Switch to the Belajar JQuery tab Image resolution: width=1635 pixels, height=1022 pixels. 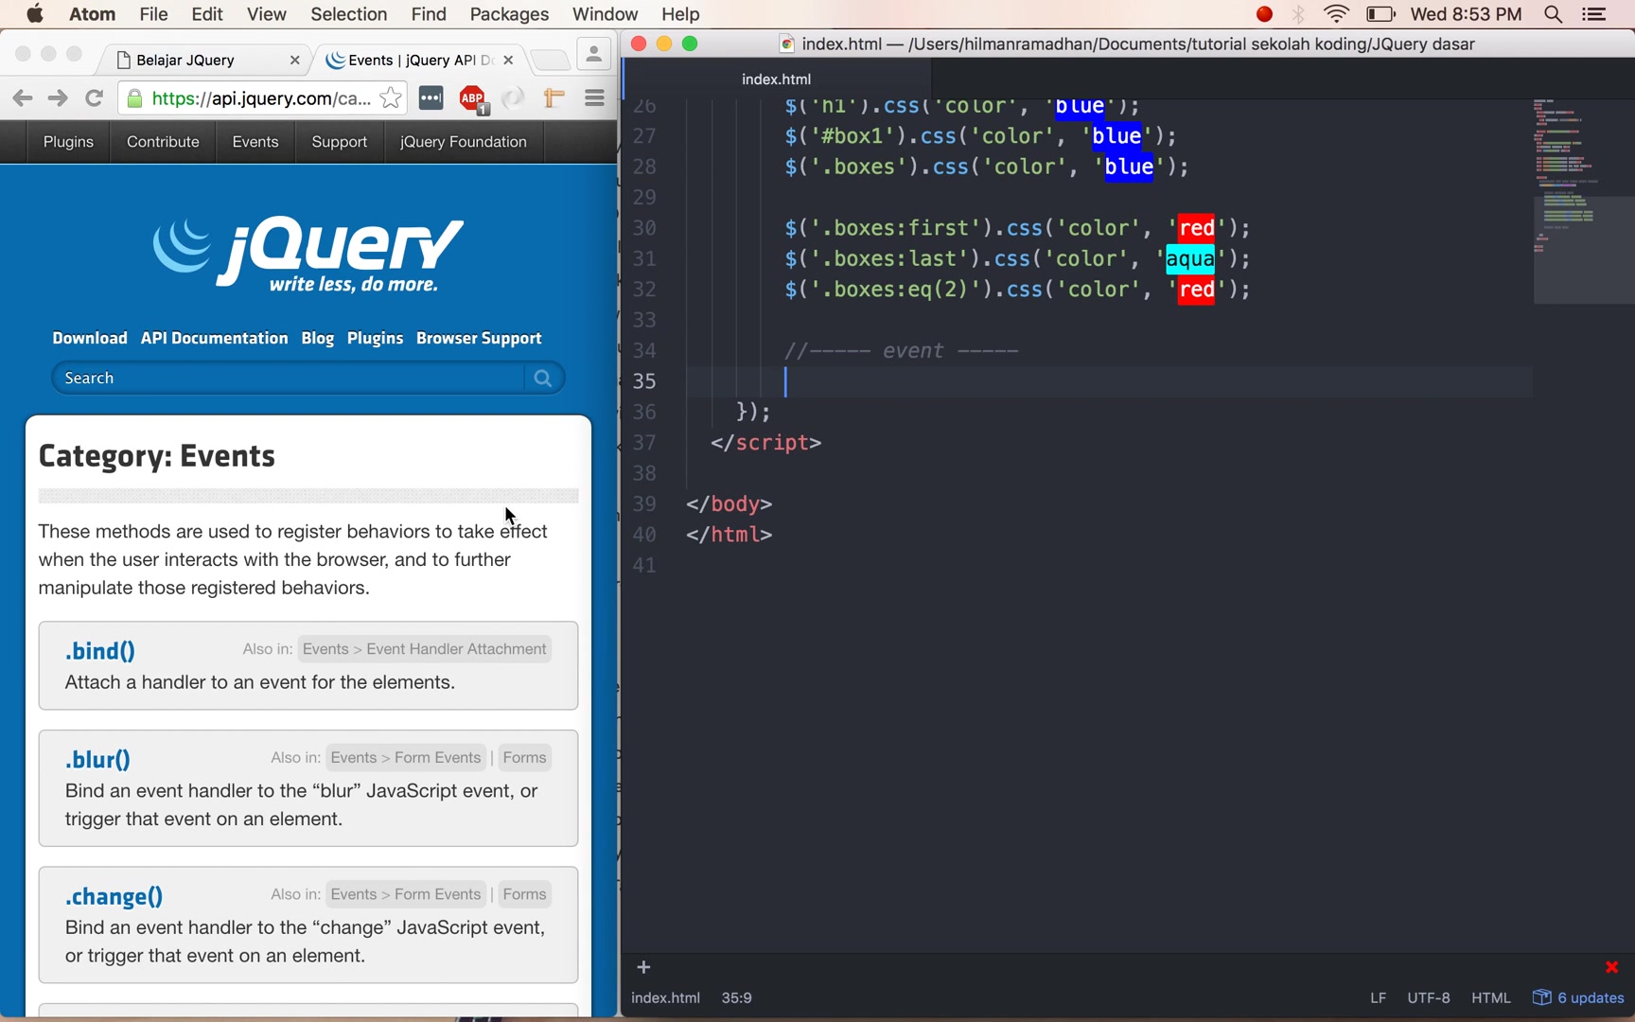[x=185, y=61]
